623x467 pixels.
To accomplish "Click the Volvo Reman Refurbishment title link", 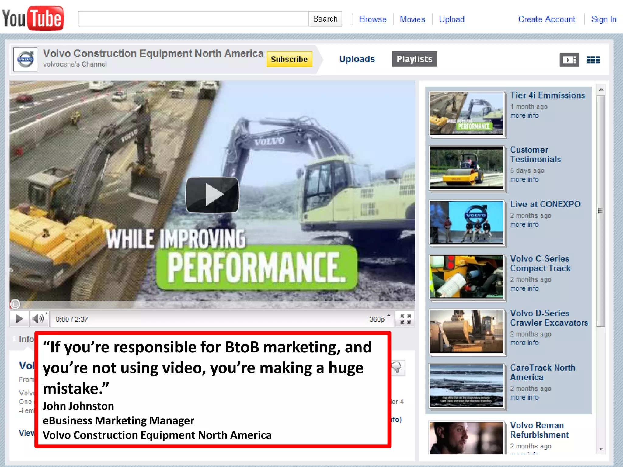I will tap(539, 430).
